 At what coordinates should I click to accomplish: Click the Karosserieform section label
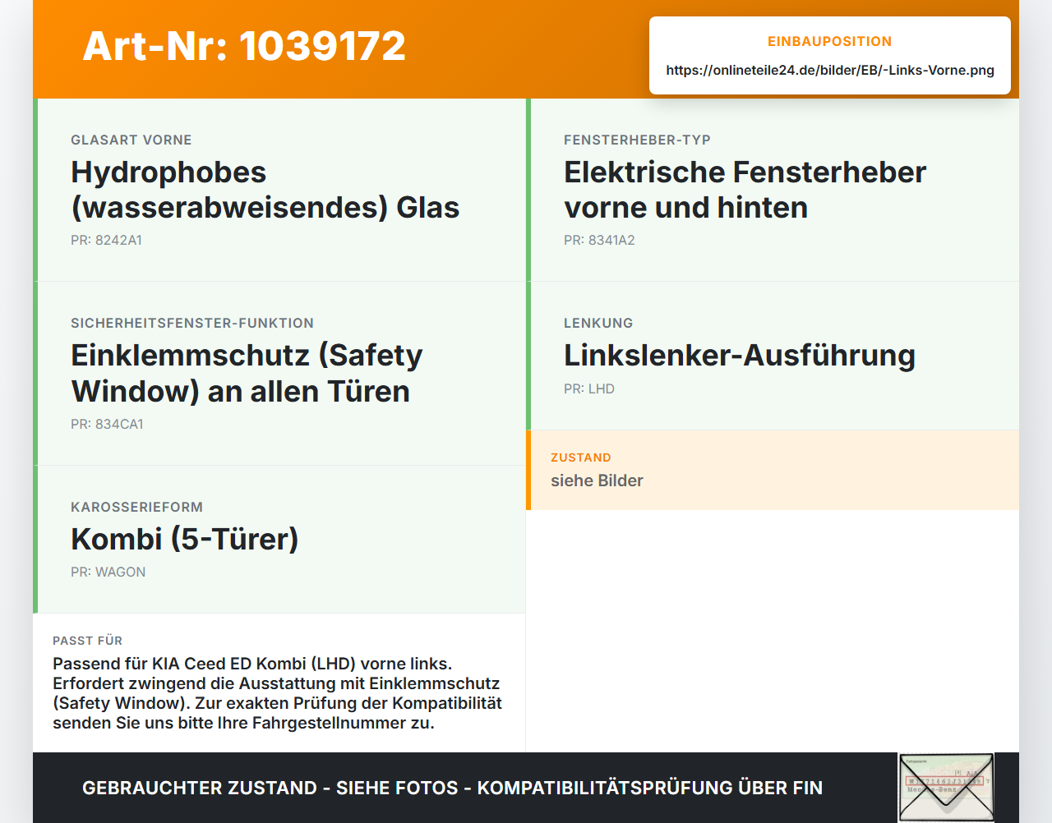[136, 508]
